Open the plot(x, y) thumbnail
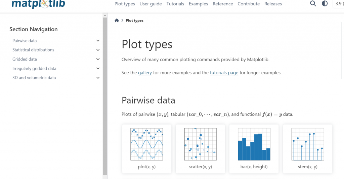 click(x=146, y=148)
